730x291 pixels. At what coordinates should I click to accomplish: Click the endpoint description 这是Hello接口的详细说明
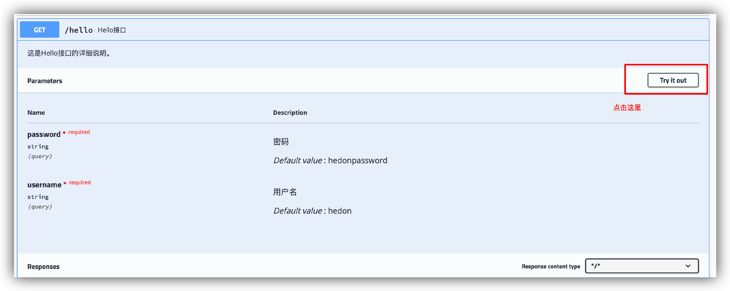coord(68,53)
